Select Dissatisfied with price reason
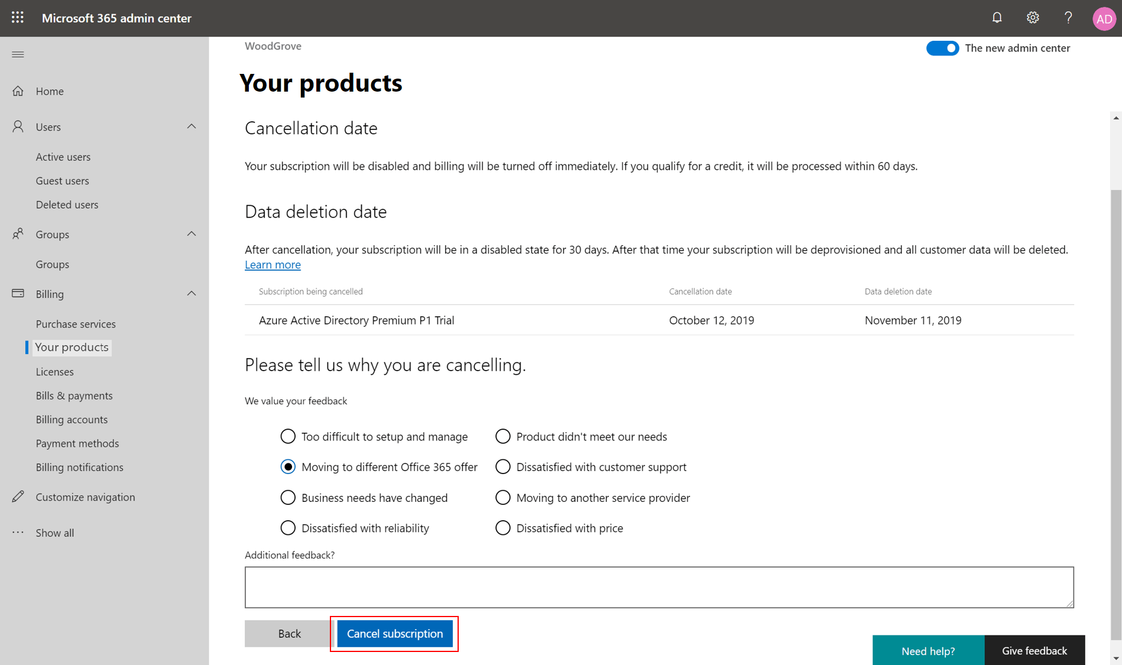The image size is (1122, 665). click(x=502, y=527)
